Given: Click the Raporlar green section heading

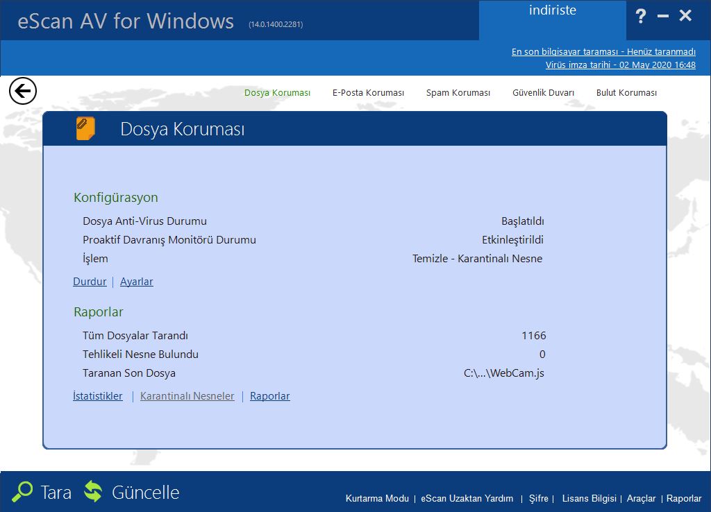Looking at the screenshot, I should [99, 312].
